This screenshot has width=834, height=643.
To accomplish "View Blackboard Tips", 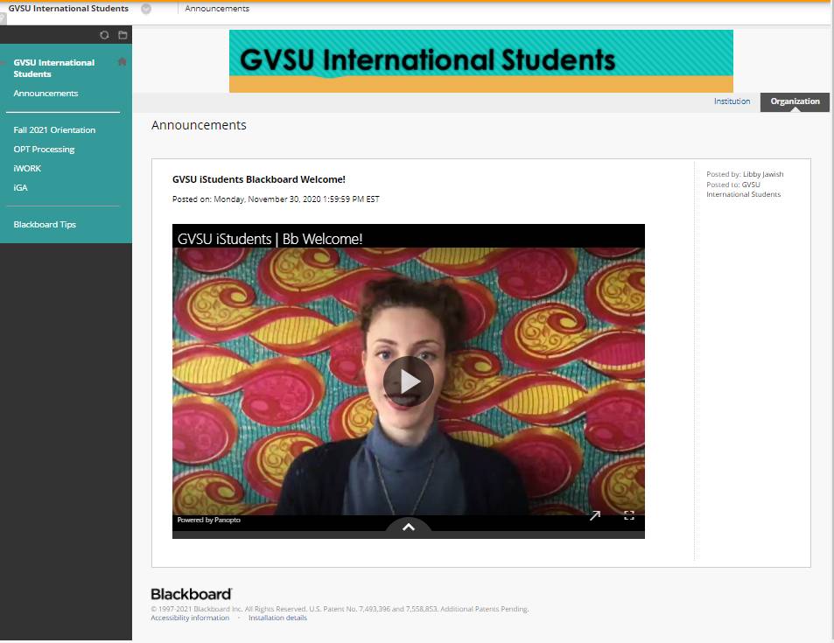I will tap(45, 225).
